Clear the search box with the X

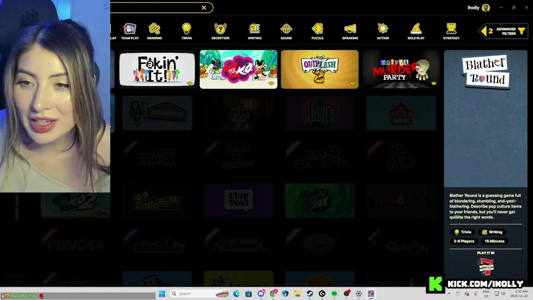(204, 7)
